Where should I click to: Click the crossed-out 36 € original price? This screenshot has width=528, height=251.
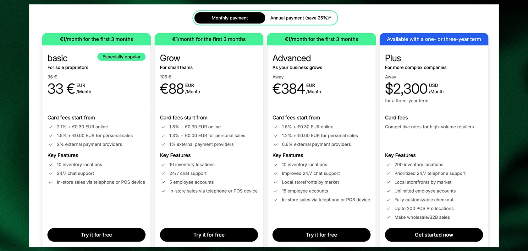tap(52, 77)
